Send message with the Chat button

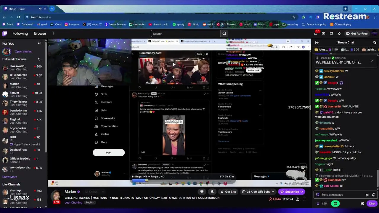tap(372, 204)
